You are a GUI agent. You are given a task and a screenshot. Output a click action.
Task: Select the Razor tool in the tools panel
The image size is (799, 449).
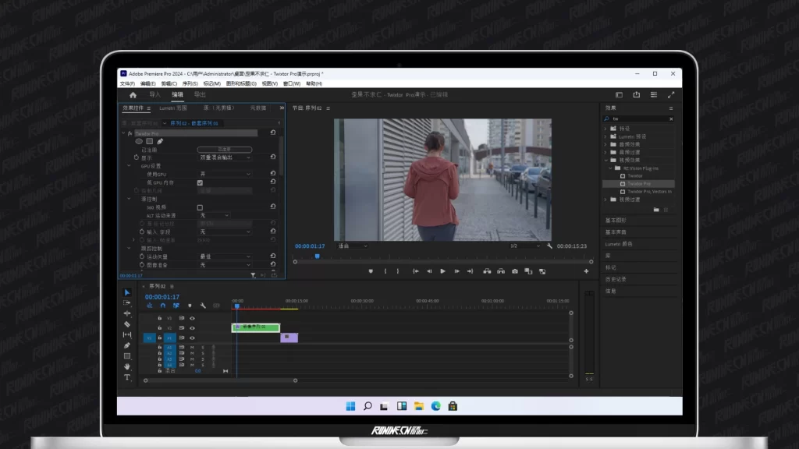click(127, 324)
